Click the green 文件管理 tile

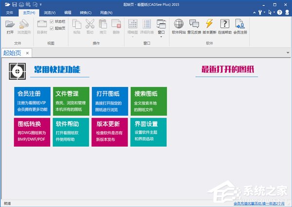pos(71,101)
